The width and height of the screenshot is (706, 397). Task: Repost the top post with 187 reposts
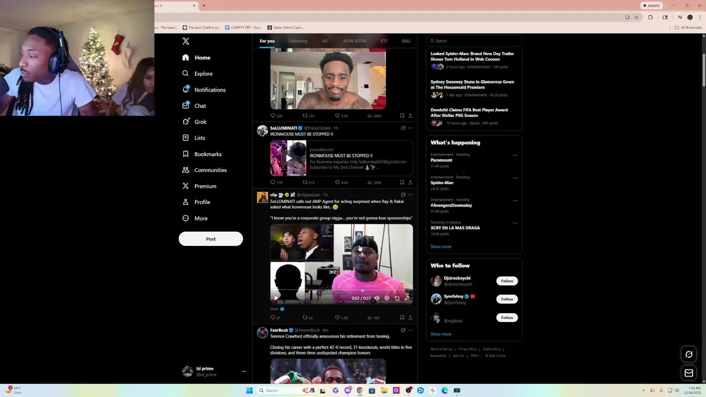[308, 116]
